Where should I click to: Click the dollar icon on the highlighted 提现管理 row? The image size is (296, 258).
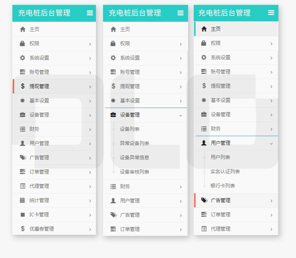coord(22,86)
